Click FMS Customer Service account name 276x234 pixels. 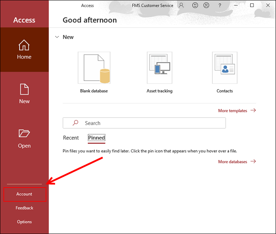tap(153, 6)
